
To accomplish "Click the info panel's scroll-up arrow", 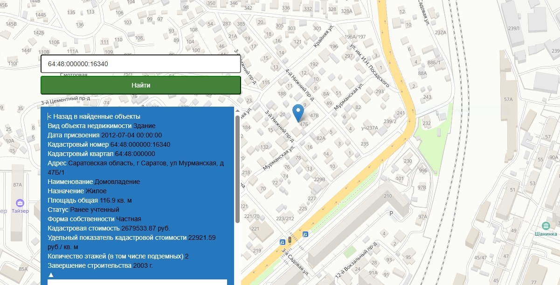I will (x=237, y=111).
